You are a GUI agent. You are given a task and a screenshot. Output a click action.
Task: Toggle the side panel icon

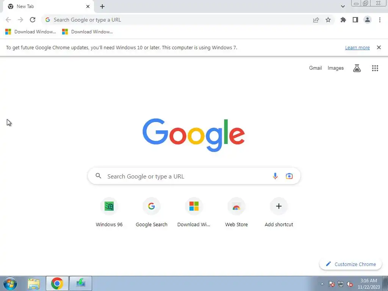355,20
